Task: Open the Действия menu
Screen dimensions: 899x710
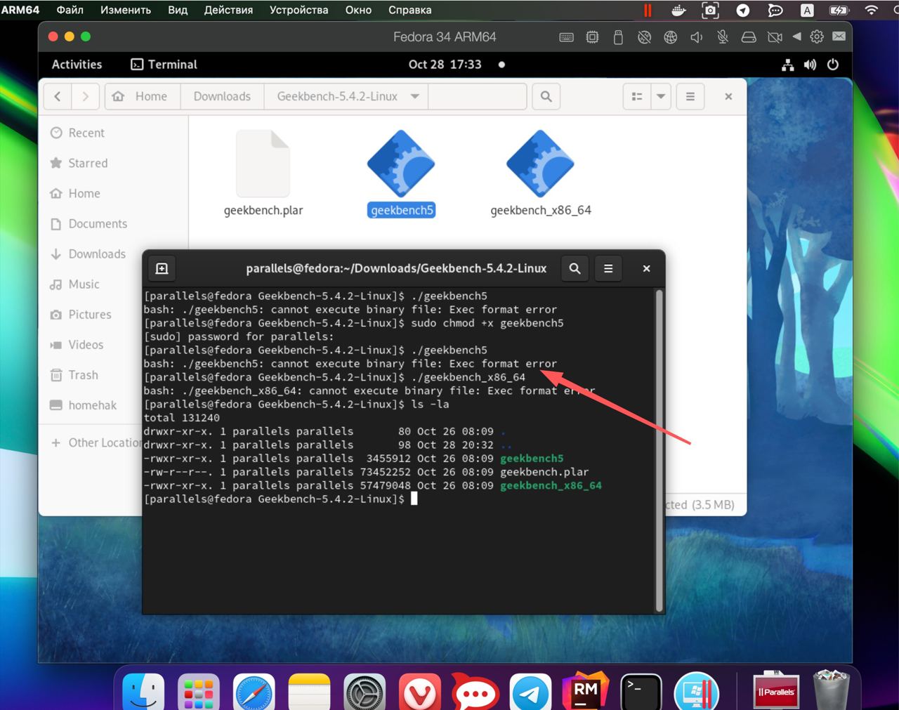Action: [228, 10]
